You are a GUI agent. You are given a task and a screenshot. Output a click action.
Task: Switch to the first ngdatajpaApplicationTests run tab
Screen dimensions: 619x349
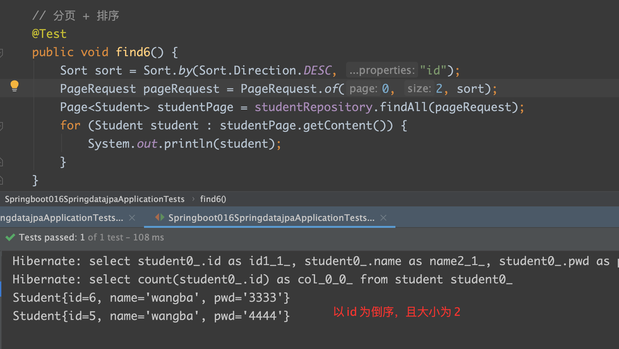(x=62, y=218)
